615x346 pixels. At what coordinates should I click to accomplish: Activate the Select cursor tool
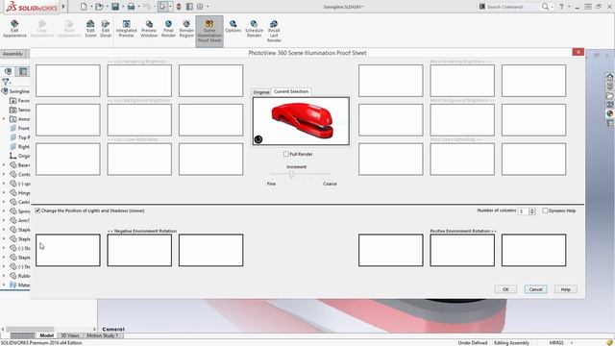[x=162, y=7]
